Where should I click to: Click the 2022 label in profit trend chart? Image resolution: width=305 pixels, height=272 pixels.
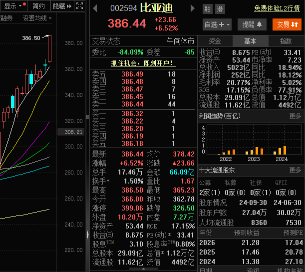[x=226, y=159]
